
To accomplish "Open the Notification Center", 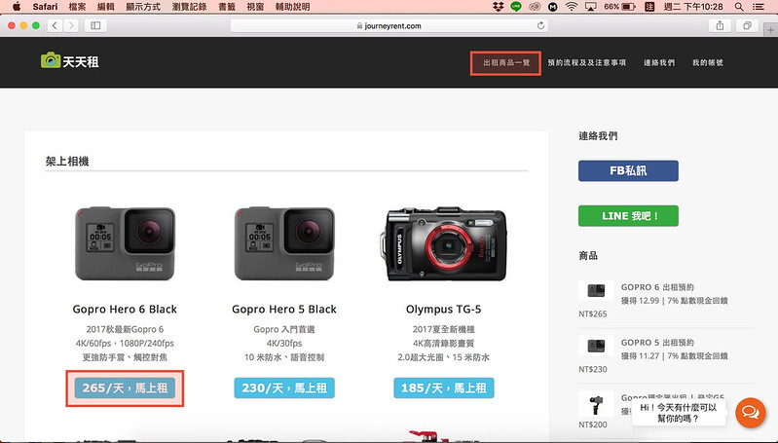I will pos(759,7).
